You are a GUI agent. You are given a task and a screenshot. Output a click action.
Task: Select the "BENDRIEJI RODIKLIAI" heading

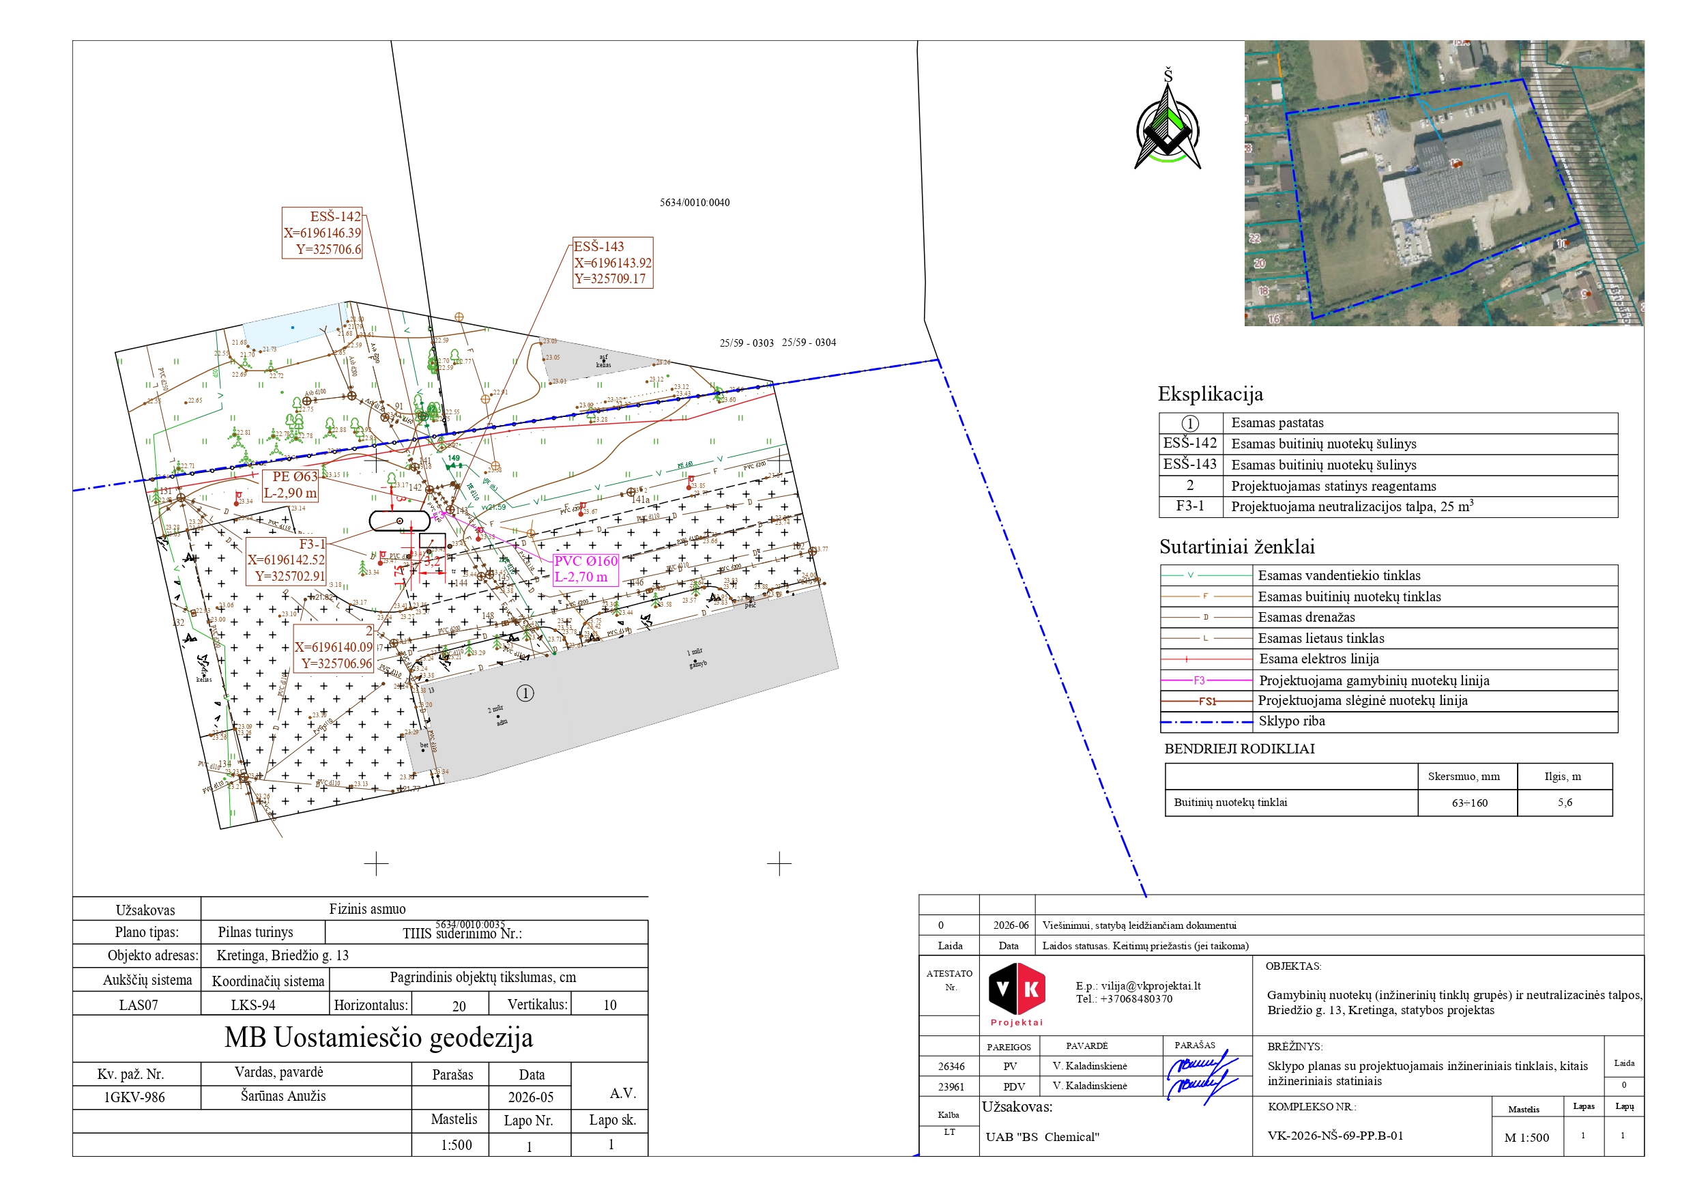point(1239,749)
